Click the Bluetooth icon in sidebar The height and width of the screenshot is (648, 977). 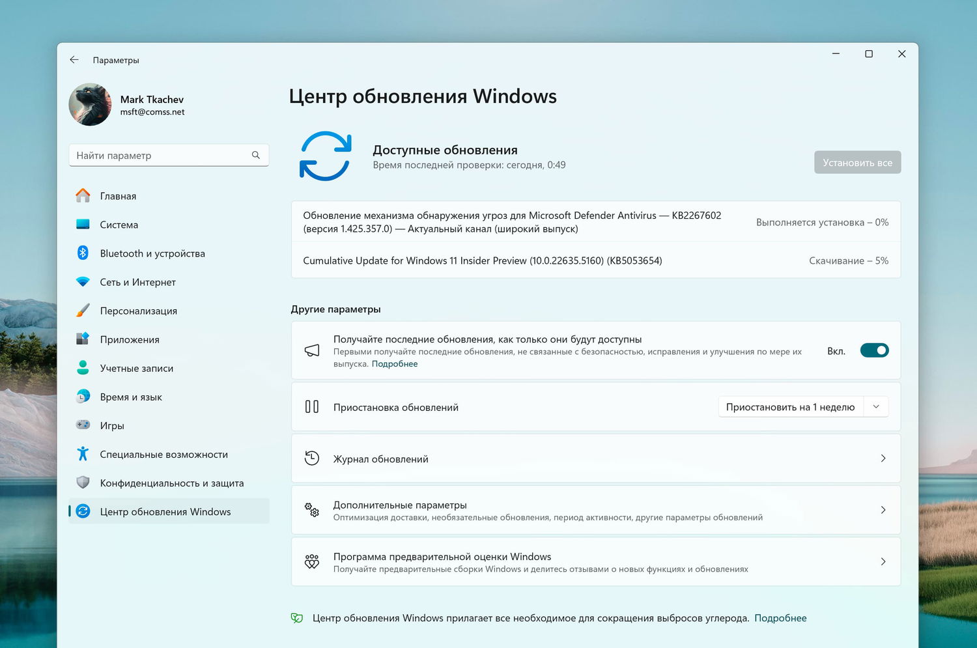point(83,253)
